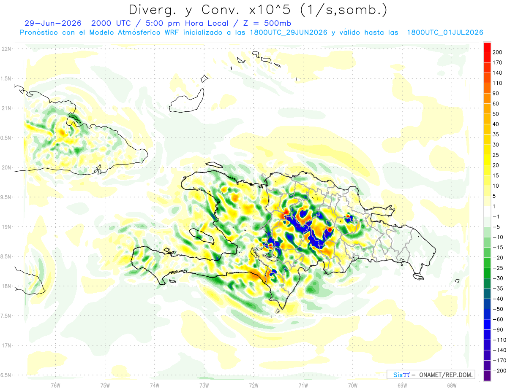Click the '0.5N' latitude label

click(x=6, y=138)
